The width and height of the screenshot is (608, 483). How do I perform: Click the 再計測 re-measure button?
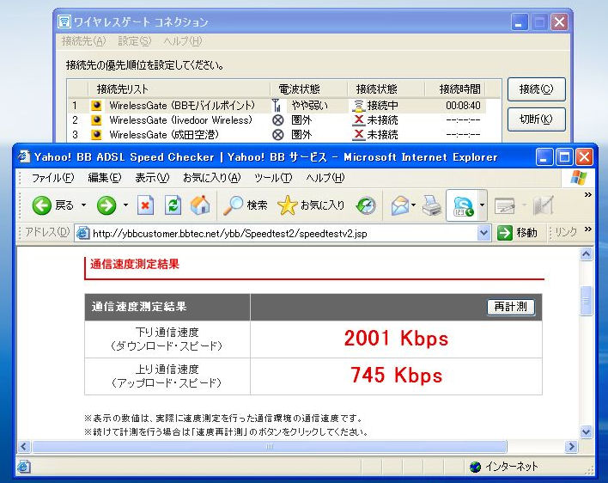(511, 307)
